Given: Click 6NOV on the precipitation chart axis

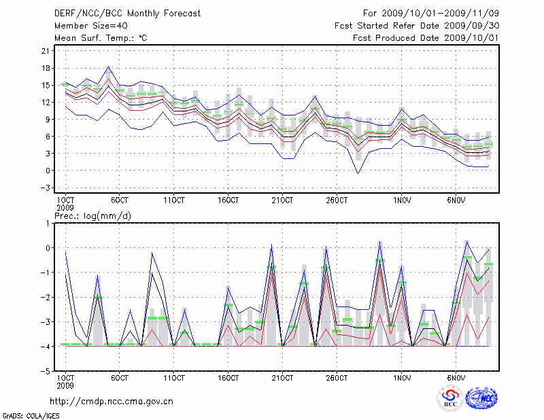Looking at the screenshot, I should (x=456, y=377).
